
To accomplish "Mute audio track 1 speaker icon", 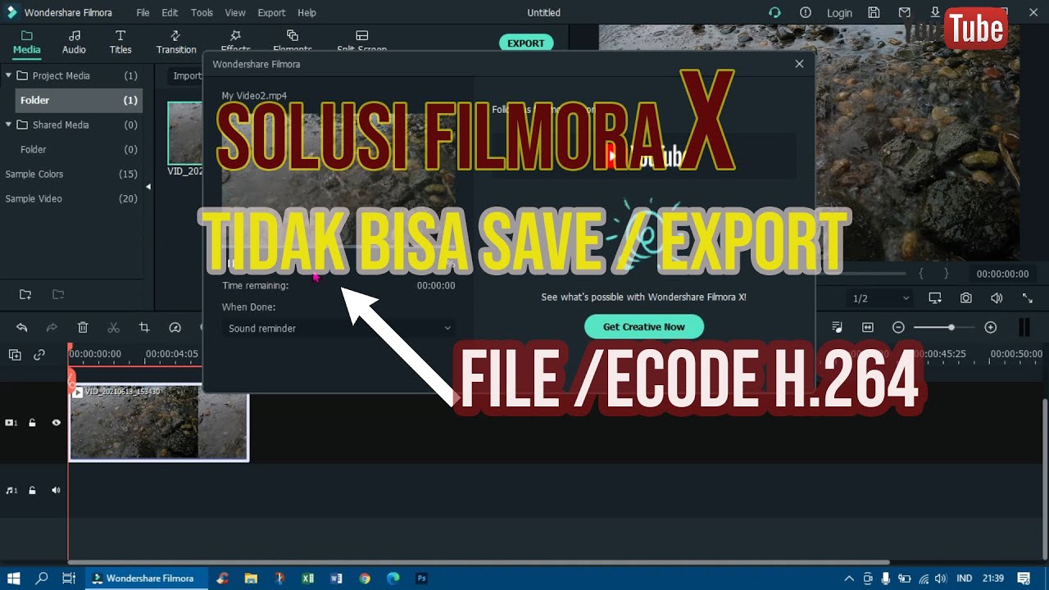I will coord(57,490).
